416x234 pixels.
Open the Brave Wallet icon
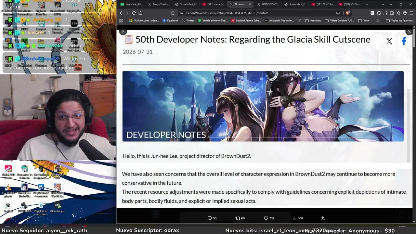click(392, 13)
